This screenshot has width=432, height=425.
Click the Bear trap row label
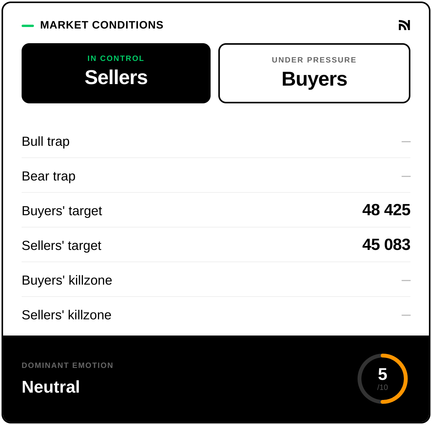pyautogui.click(x=49, y=176)
